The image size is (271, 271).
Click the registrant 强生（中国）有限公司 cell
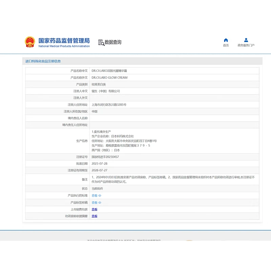[x=106, y=91]
